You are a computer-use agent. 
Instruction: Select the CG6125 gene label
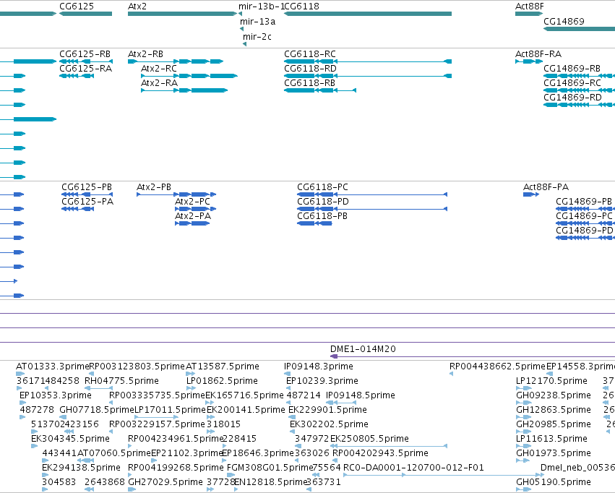77,7
